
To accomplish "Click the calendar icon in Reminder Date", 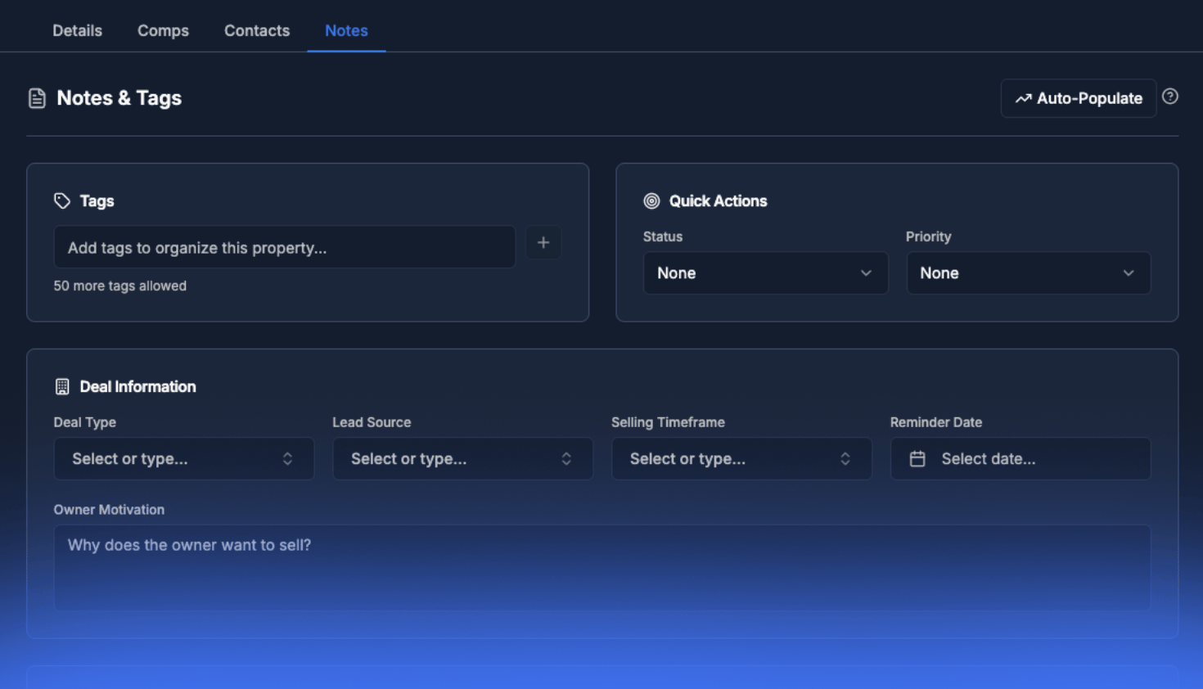I will (917, 459).
